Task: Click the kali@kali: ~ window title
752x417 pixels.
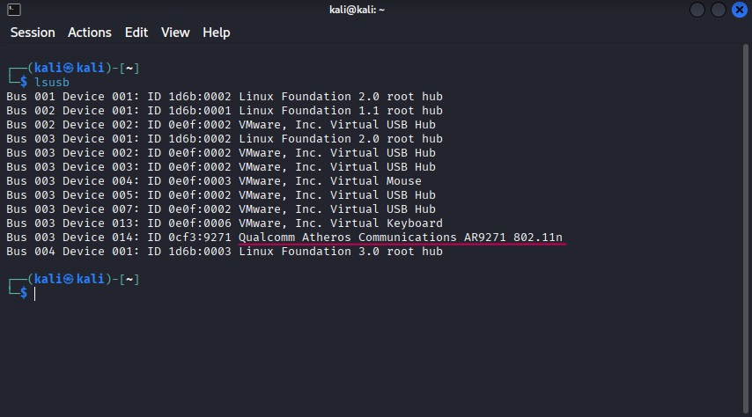Action: (x=375, y=10)
